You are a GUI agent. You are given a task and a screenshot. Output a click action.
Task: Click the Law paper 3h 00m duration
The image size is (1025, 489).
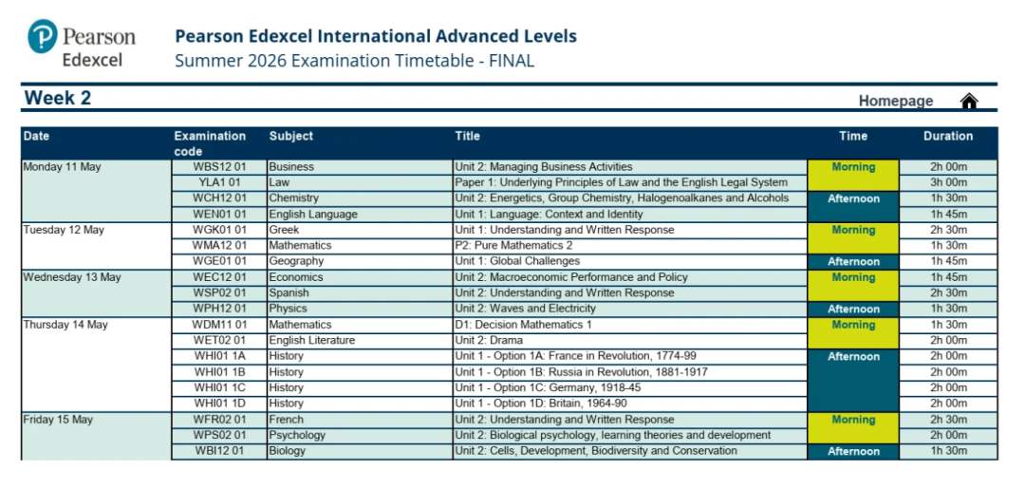coord(947,182)
